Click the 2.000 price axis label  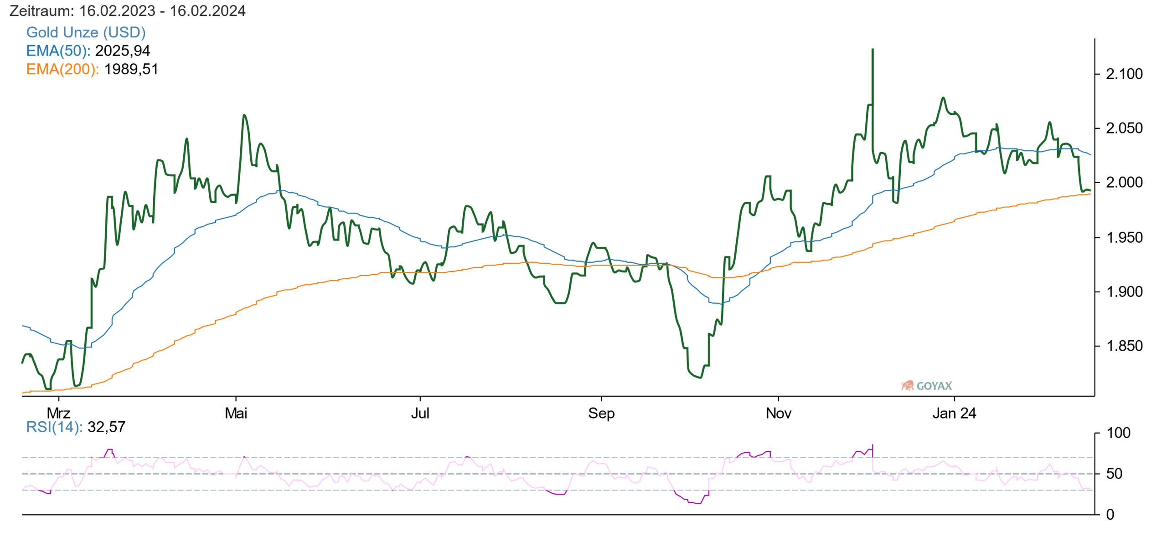click(x=1124, y=183)
